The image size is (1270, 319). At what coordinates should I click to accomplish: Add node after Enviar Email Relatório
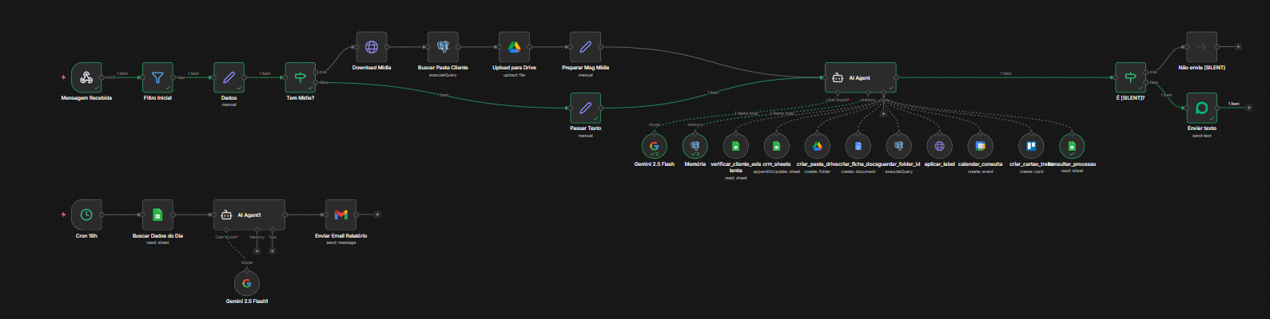(x=377, y=215)
